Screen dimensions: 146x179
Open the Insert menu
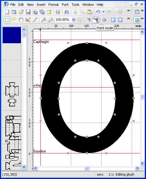pos(41,5)
